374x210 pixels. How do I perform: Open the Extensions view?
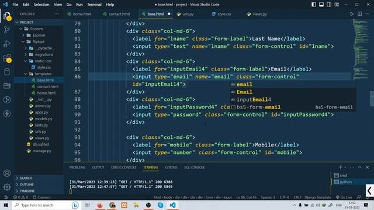pyautogui.click(x=7, y=58)
